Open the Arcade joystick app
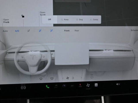The image size is (138, 103). [x=80, y=85]
